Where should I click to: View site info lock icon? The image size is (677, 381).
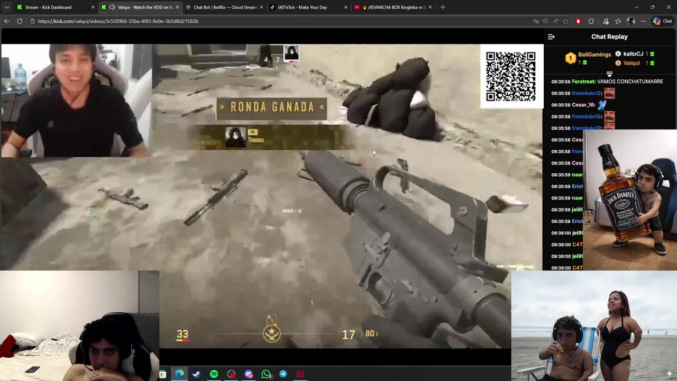(x=32, y=21)
